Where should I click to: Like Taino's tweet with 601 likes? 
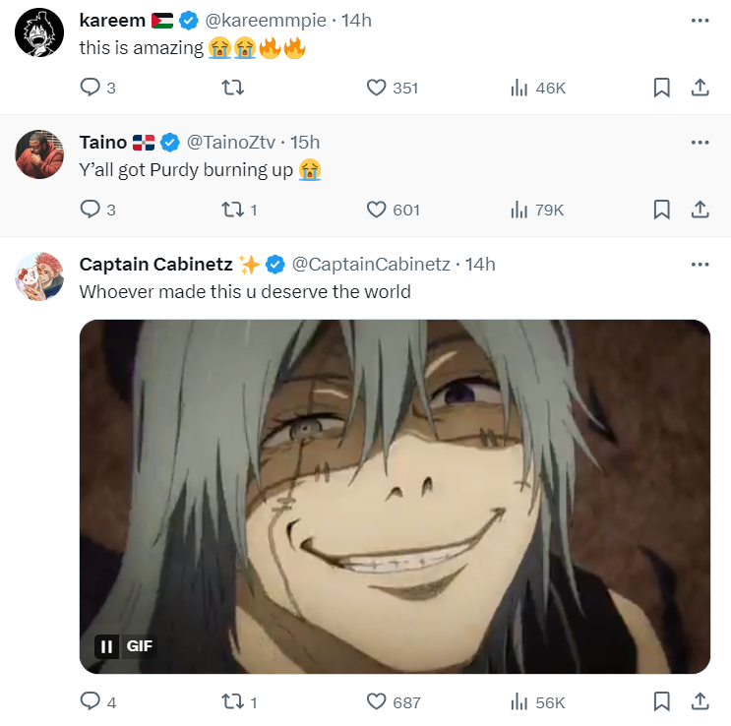point(376,209)
